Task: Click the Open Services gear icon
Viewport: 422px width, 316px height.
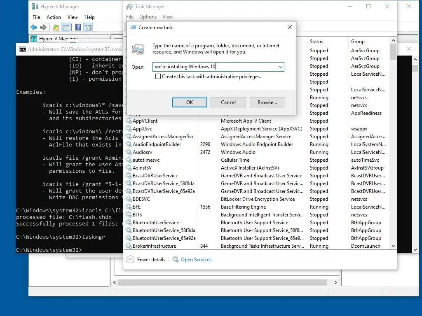Action: (x=176, y=259)
